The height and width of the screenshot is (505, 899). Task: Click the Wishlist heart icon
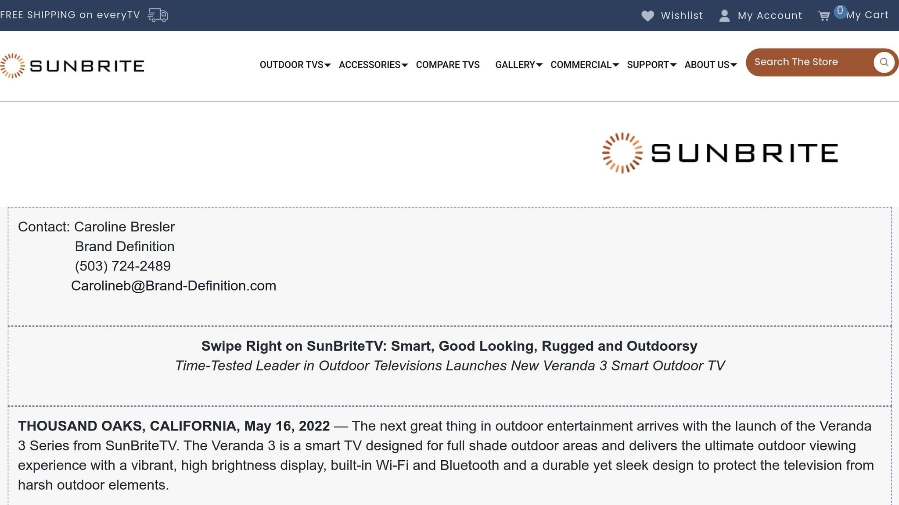(x=647, y=16)
